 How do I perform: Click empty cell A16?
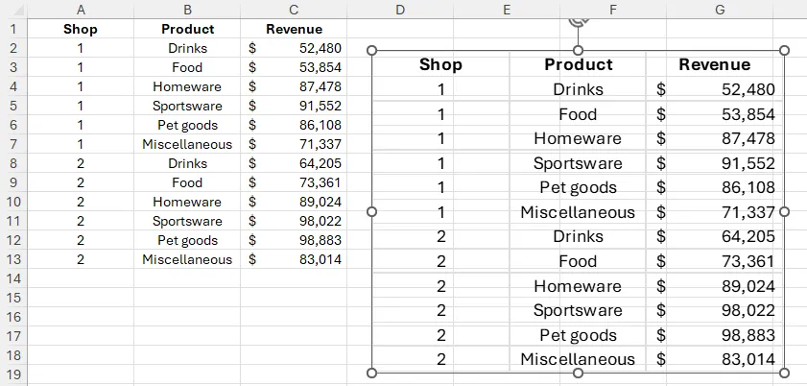tap(81, 317)
